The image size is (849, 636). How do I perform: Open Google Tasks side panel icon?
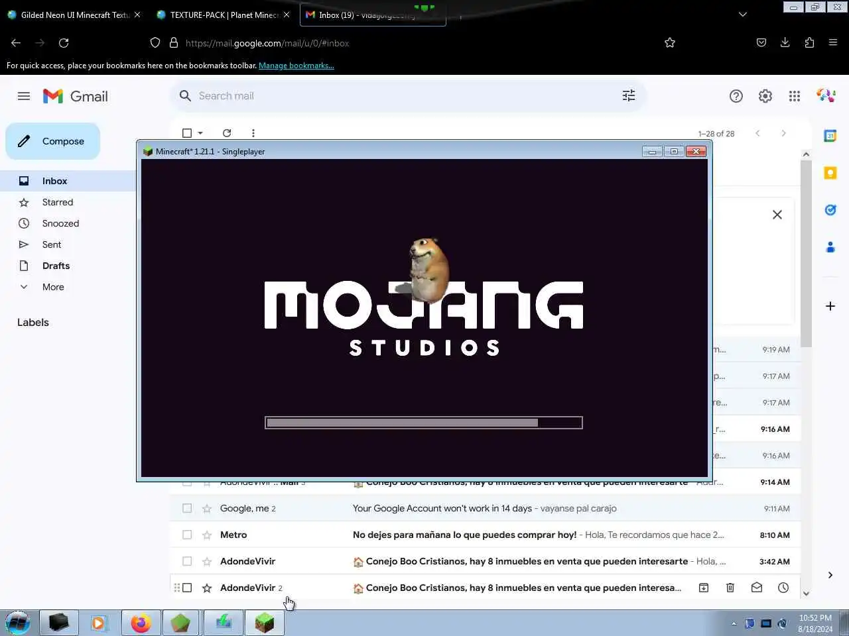(x=830, y=210)
